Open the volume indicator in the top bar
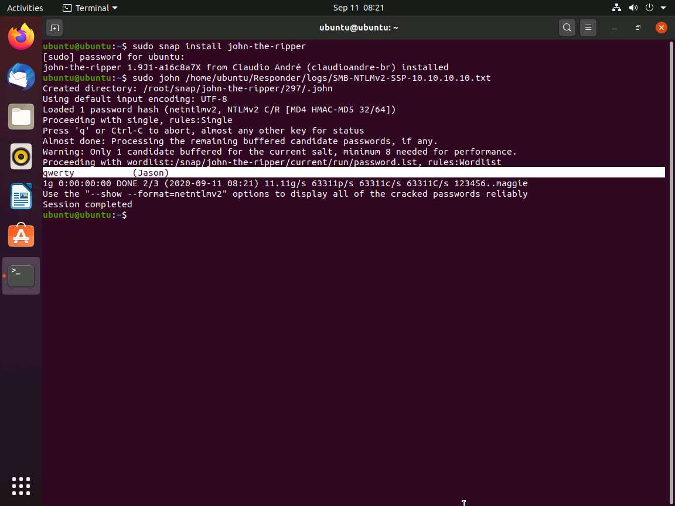Viewport: 675px width, 506px height. click(x=633, y=8)
